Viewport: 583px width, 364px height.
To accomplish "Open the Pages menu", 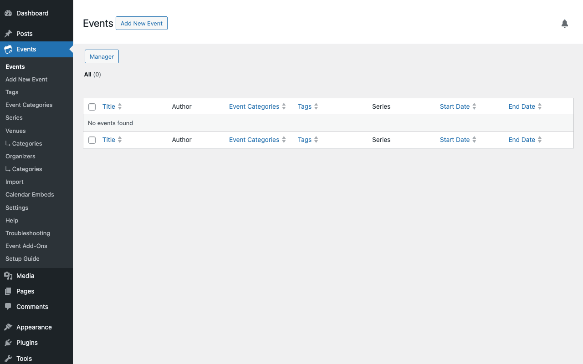I will pyautogui.click(x=36, y=291).
